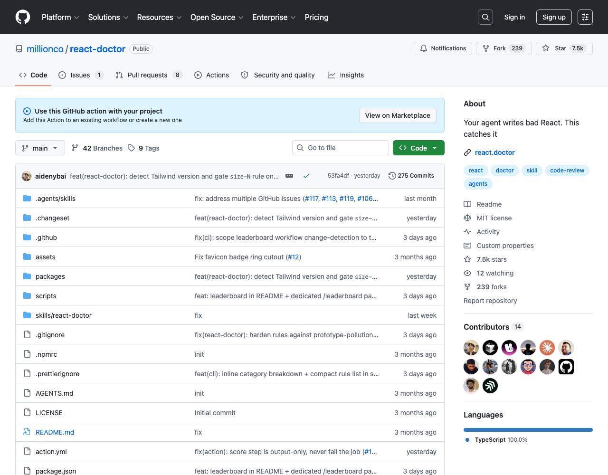Click commit hash 53fa4df
This screenshot has height=475, width=608.
point(338,176)
